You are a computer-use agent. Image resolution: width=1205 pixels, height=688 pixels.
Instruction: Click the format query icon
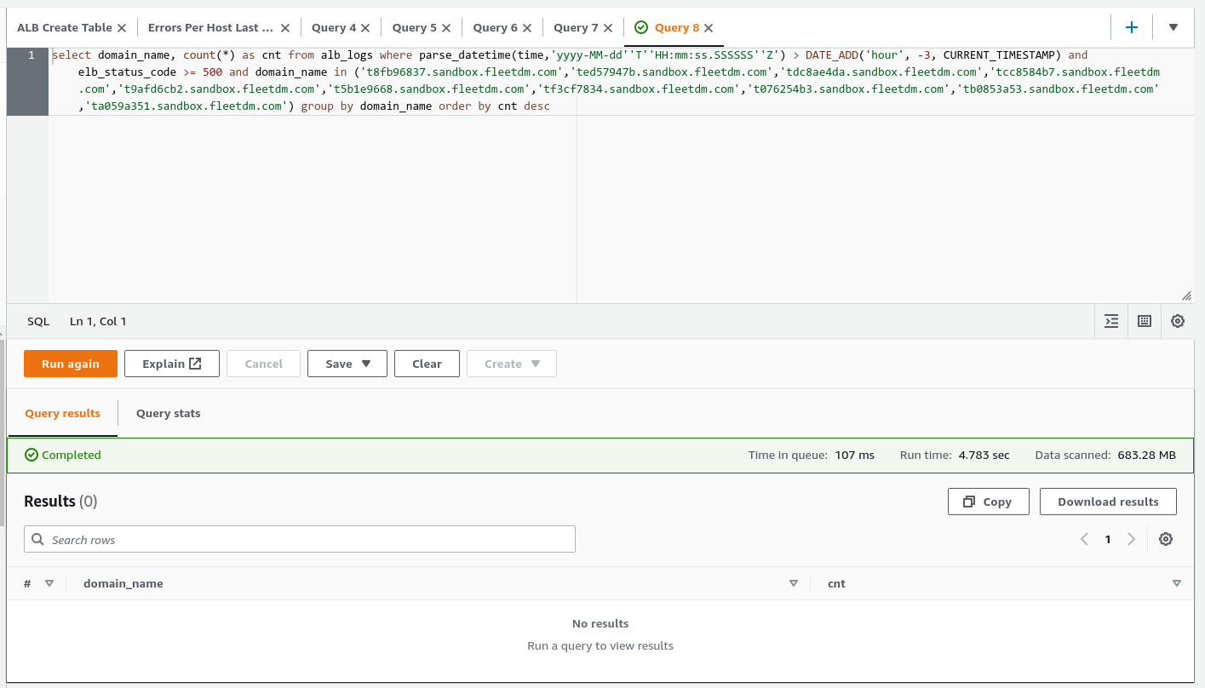point(1111,321)
